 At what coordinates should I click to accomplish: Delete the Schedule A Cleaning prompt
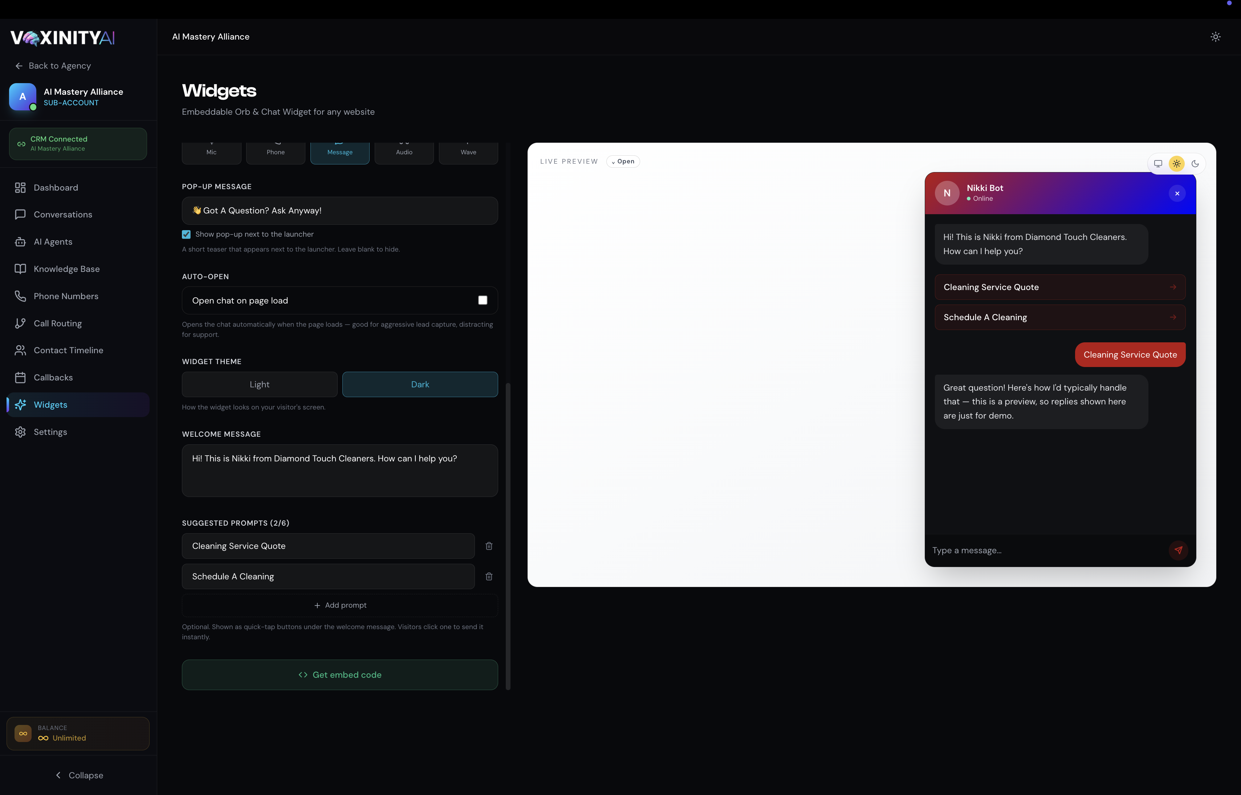pyautogui.click(x=489, y=576)
